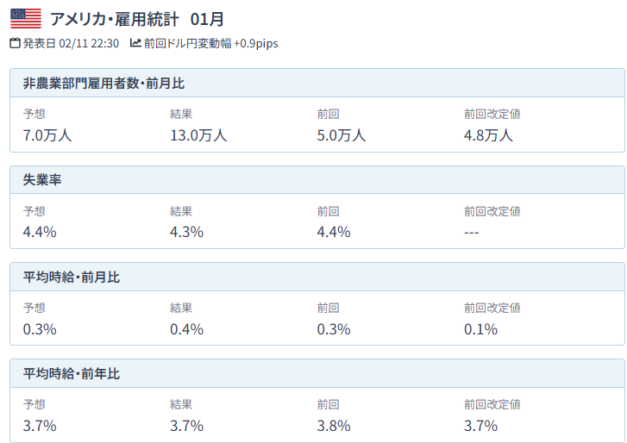Click the 0.1% monthly earnings revised value
This screenshot has width=627, height=443.
point(480,328)
